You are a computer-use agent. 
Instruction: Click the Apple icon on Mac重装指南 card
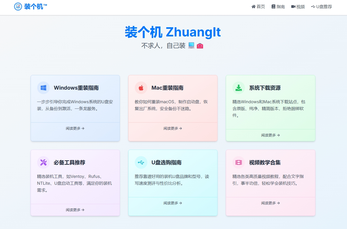[141, 88]
